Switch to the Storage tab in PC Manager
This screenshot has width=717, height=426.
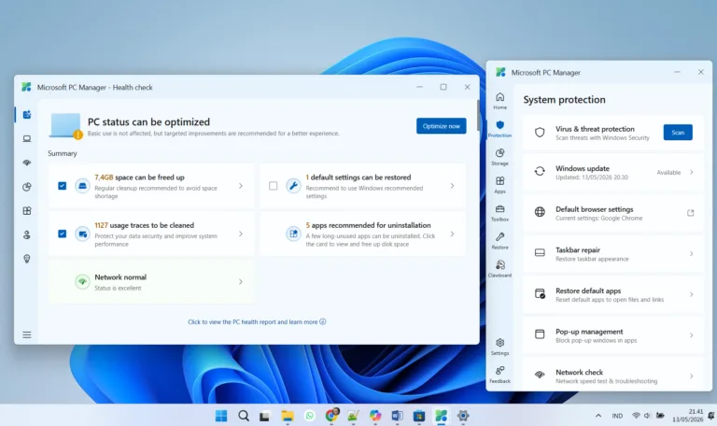pos(499,157)
